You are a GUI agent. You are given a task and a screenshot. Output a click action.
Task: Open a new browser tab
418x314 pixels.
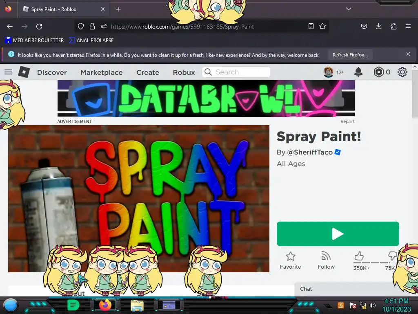point(118,9)
